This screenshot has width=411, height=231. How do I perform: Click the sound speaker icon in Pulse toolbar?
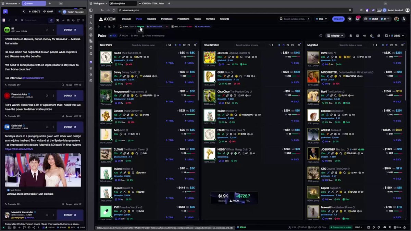coord(364,36)
